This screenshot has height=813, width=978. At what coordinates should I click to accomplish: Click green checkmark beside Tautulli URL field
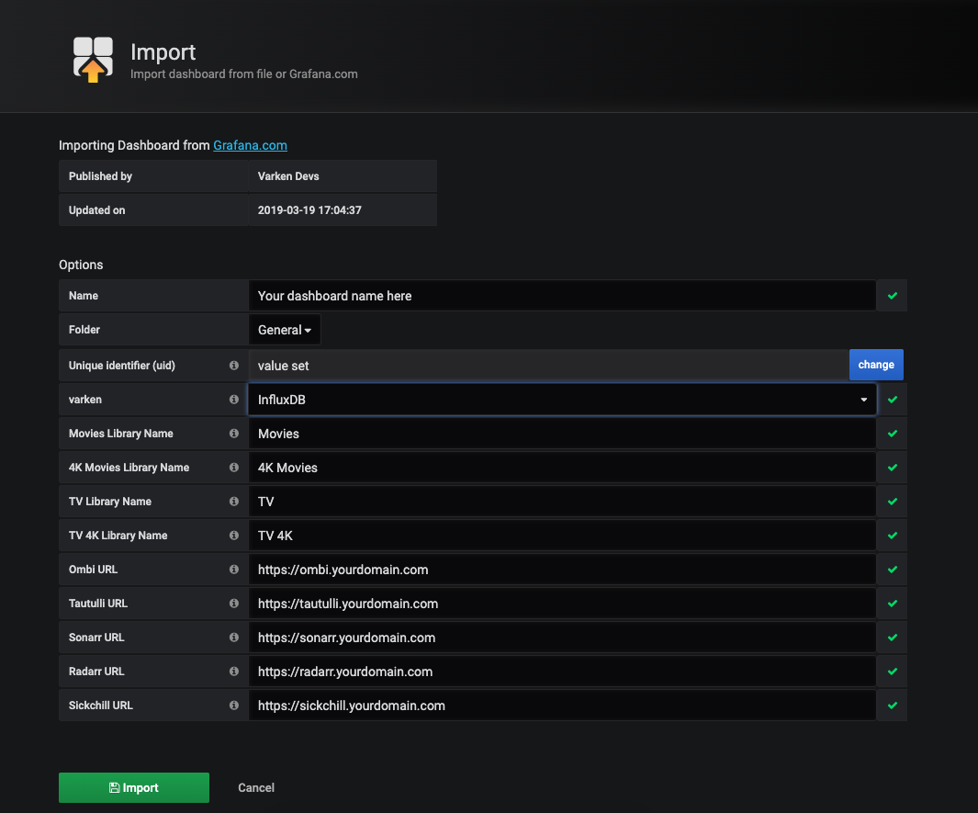[893, 604]
